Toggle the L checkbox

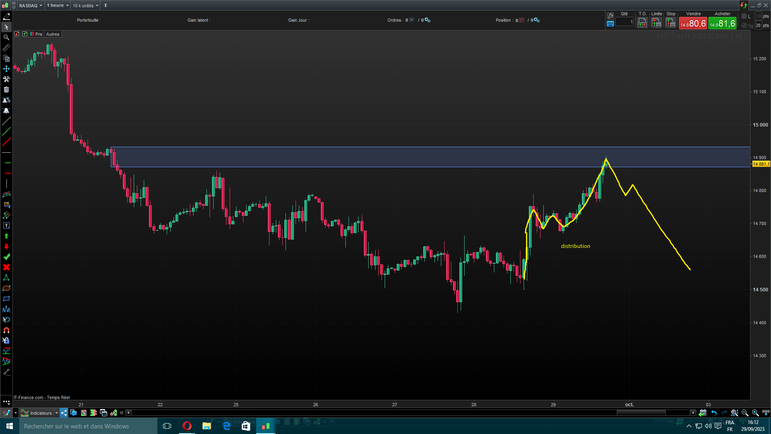pyautogui.click(x=744, y=16)
